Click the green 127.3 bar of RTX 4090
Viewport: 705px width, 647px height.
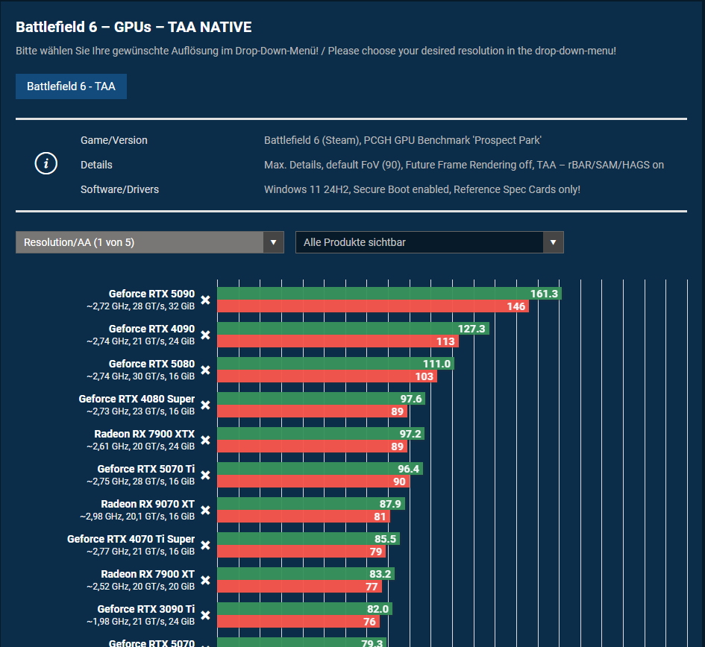tap(354, 329)
